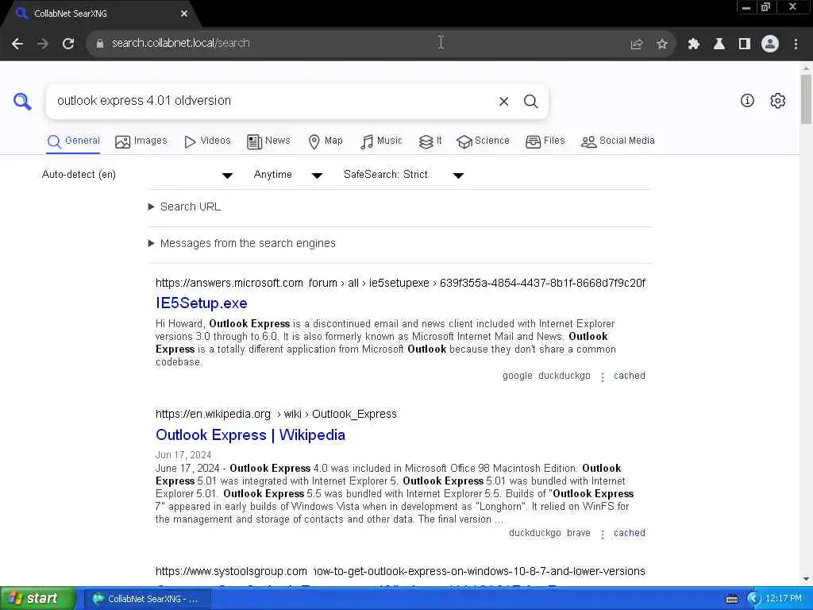Close the CollabNet SearXNG tab
Screen dimensions: 813x610
tap(184, 14)
